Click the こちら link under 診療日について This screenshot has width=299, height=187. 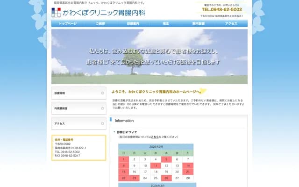155,137
